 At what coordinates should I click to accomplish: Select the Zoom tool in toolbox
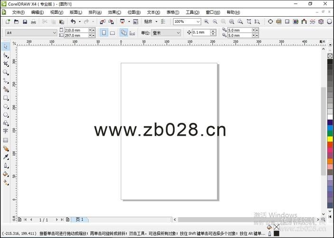(x=6, y=72)
